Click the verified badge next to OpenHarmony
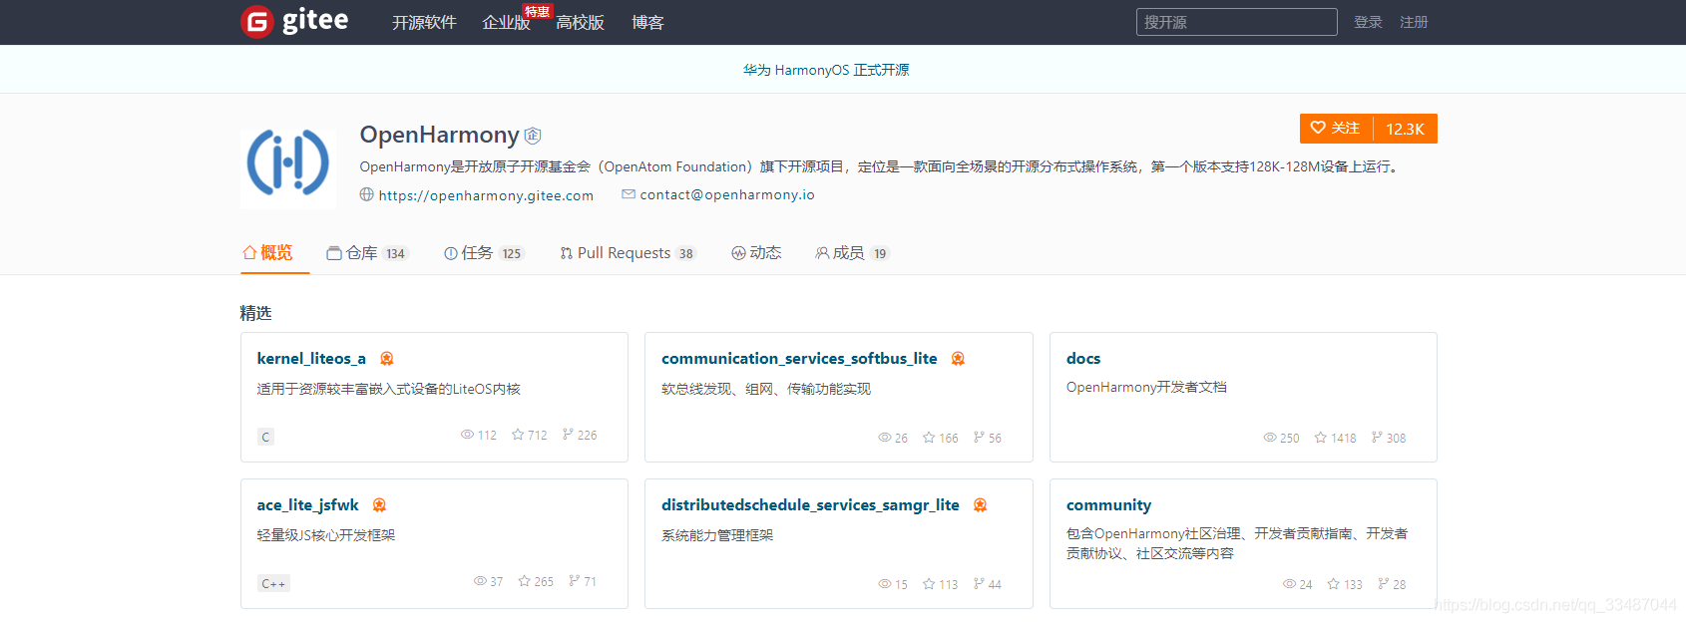 point(533,136)
